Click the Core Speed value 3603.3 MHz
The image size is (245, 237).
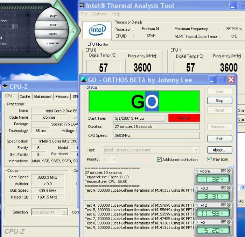[48, 177]
